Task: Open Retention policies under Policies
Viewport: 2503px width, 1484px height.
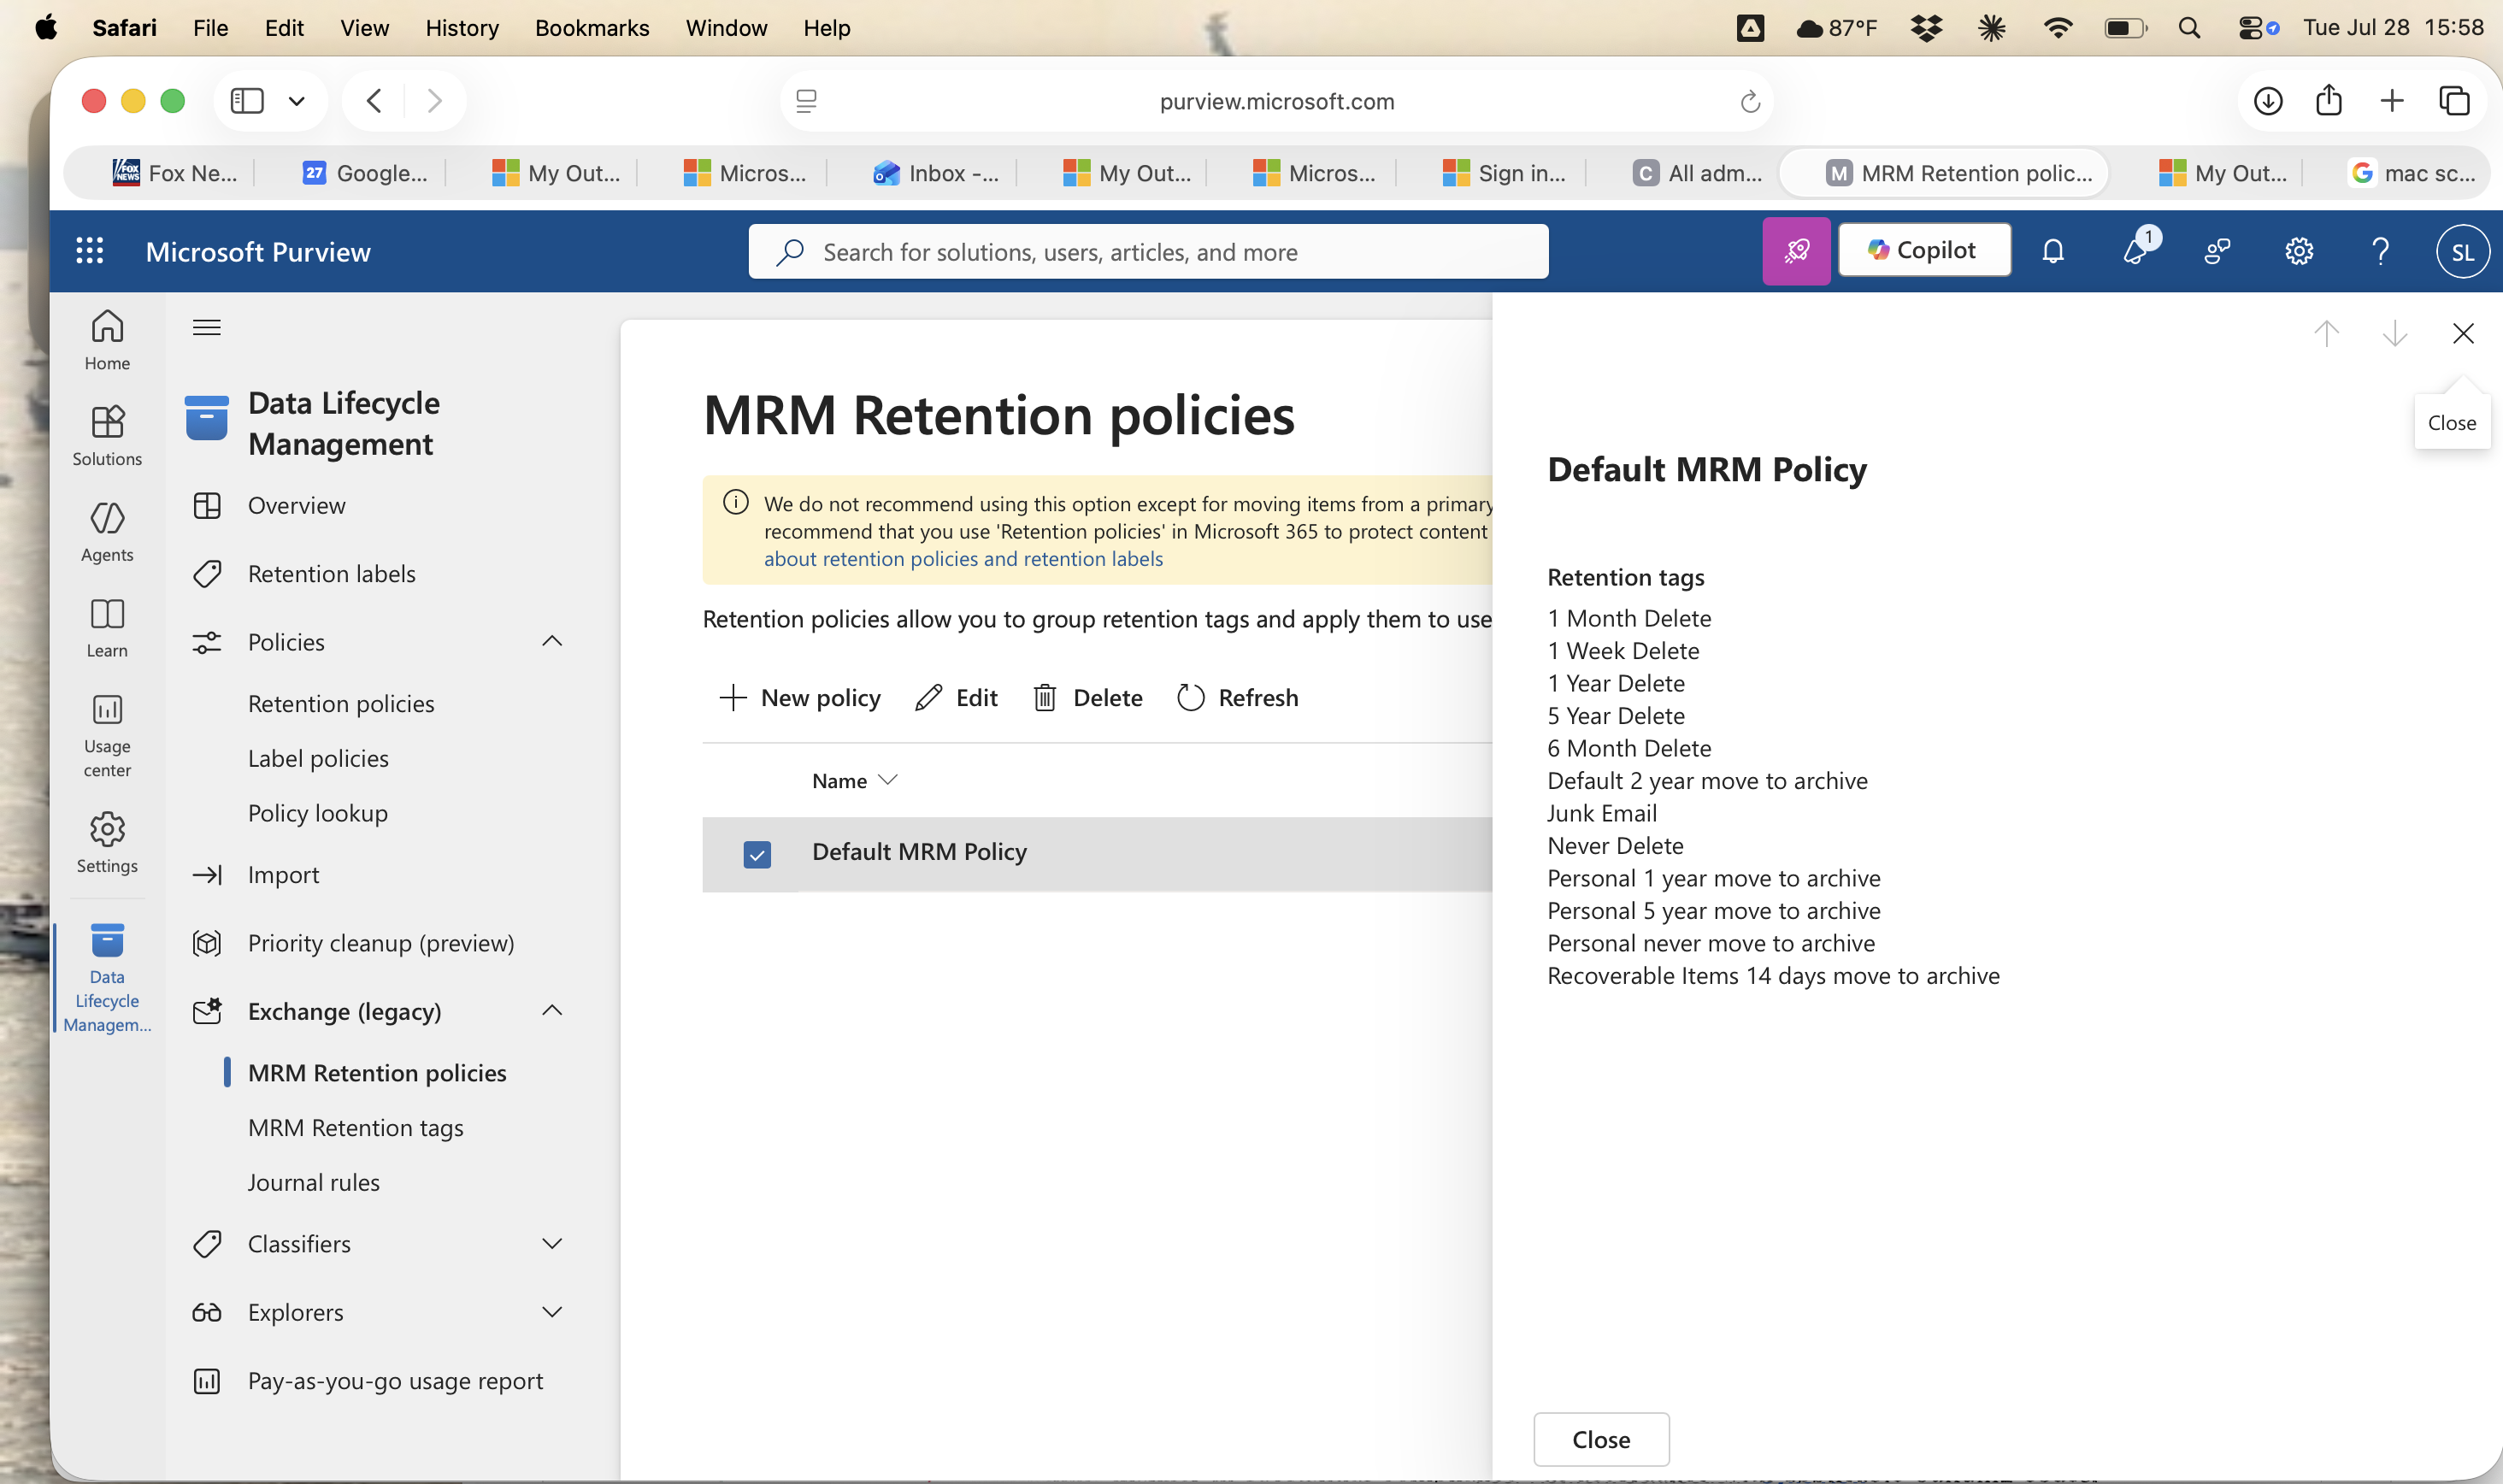Action: coord(341,703)
